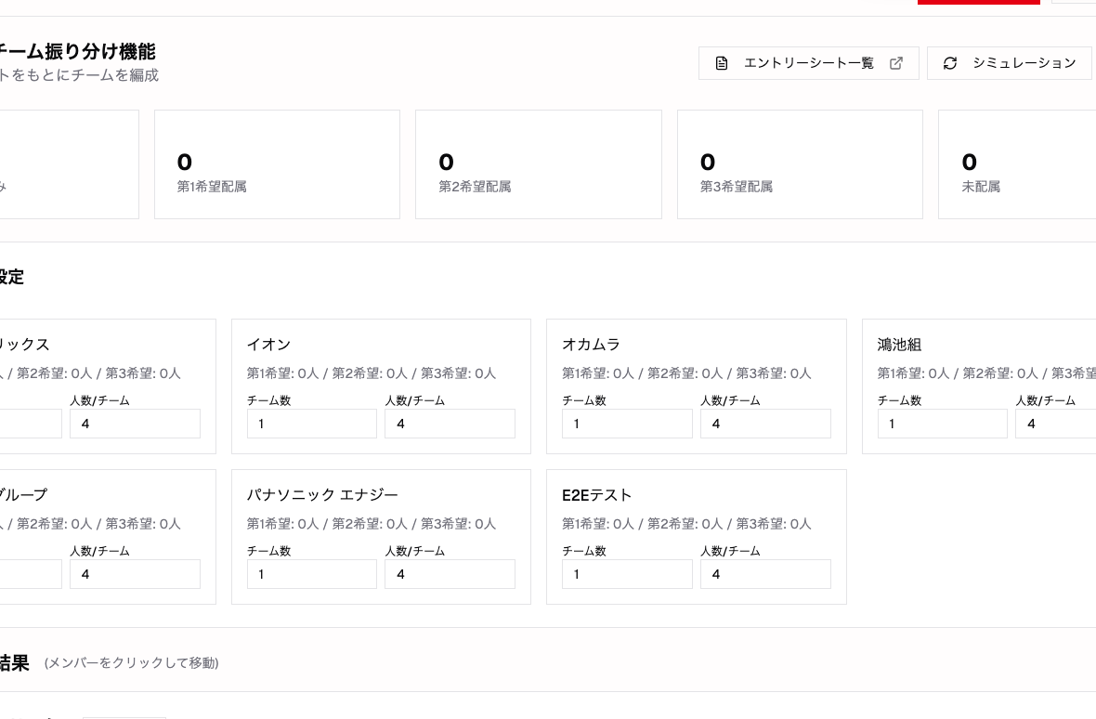Screen dimensions: 1096x719
Task: Click the document icon on エントリーシート一覧
Action: (x=722, y=63)
